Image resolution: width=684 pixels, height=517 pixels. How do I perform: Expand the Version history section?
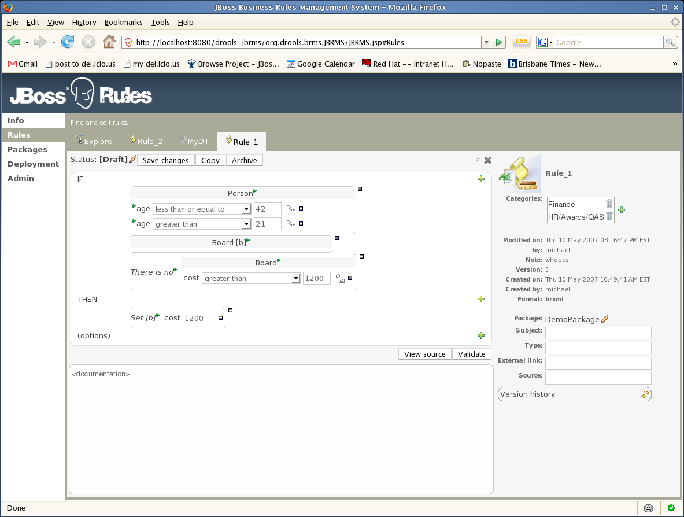click(x=575, y=394)
